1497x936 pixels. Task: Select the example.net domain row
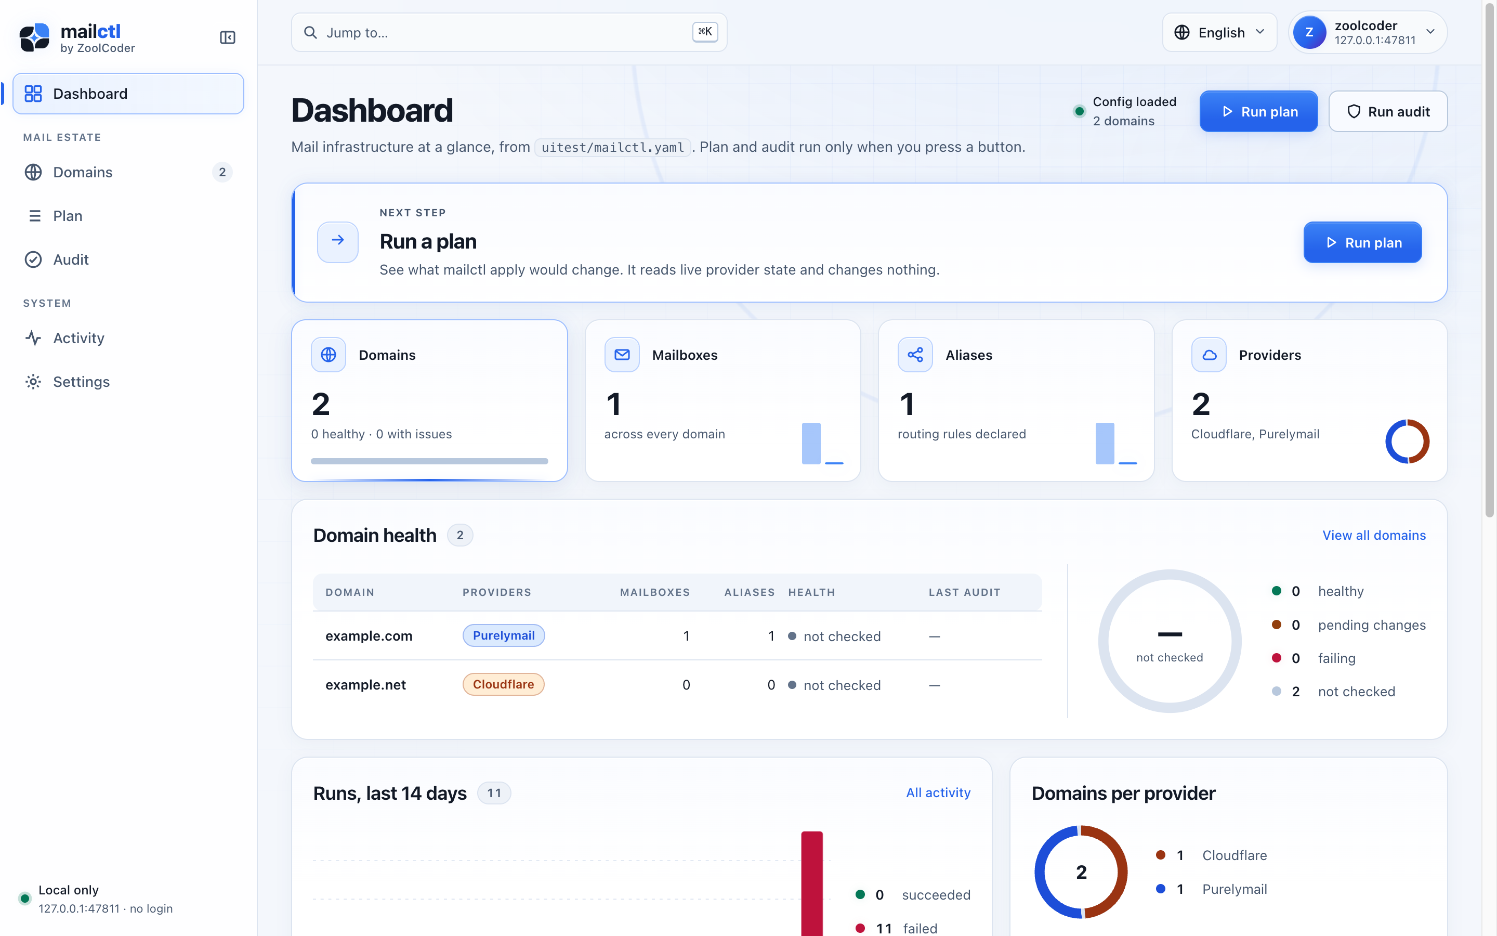pos(677,685)
